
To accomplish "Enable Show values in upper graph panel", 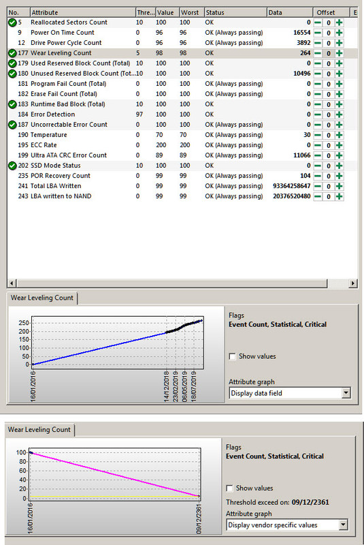I will click(233, 356).
